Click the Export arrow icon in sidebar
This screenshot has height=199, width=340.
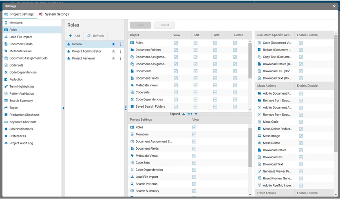point(6,108)
